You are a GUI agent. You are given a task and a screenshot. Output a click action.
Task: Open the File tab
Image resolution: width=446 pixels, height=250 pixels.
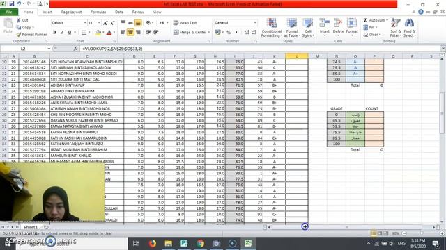[x=9, y=12]
